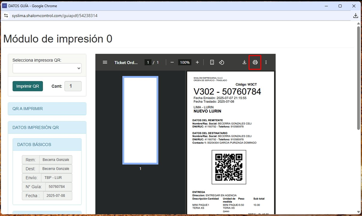
Task: Click the Cant quantity input field
Action: (73, 86)
